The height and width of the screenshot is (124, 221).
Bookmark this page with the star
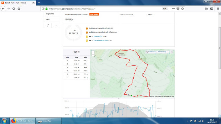tap(183, 9)
